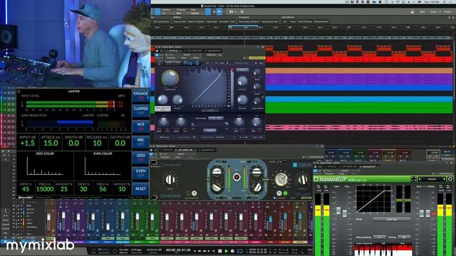Open StandardCLIP settings gear icon
Image resolution: width=456 pixels, height=256 pixels.
point(450,179)
